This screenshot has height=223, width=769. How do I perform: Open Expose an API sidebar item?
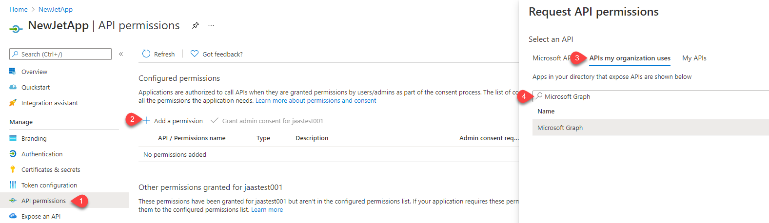pyautogui.click(x=41, y=216)
